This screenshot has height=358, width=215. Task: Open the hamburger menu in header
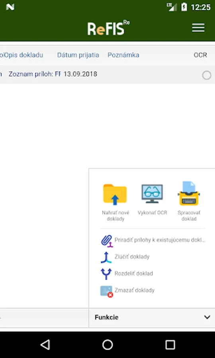click(x=198, y=28)
